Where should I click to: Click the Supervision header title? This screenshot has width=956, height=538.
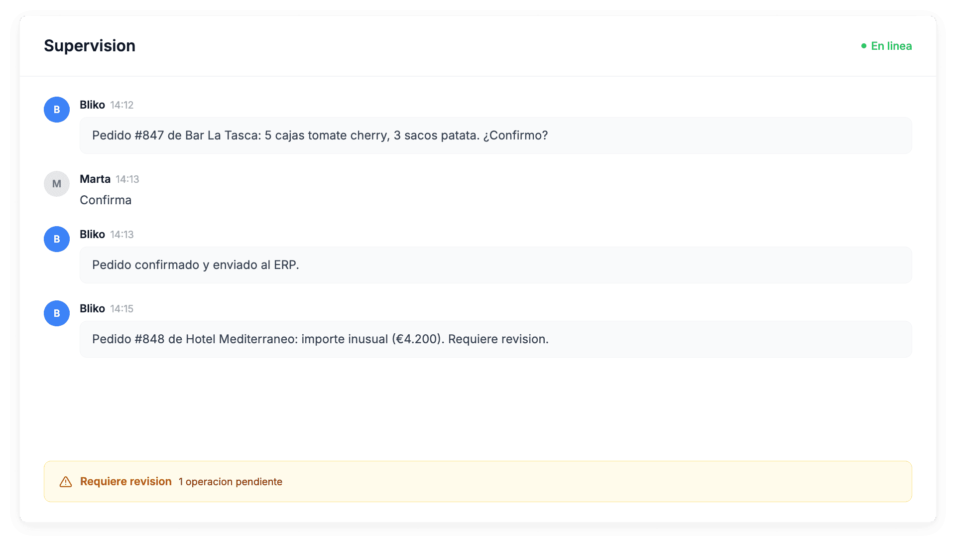(x=90, y=46)
